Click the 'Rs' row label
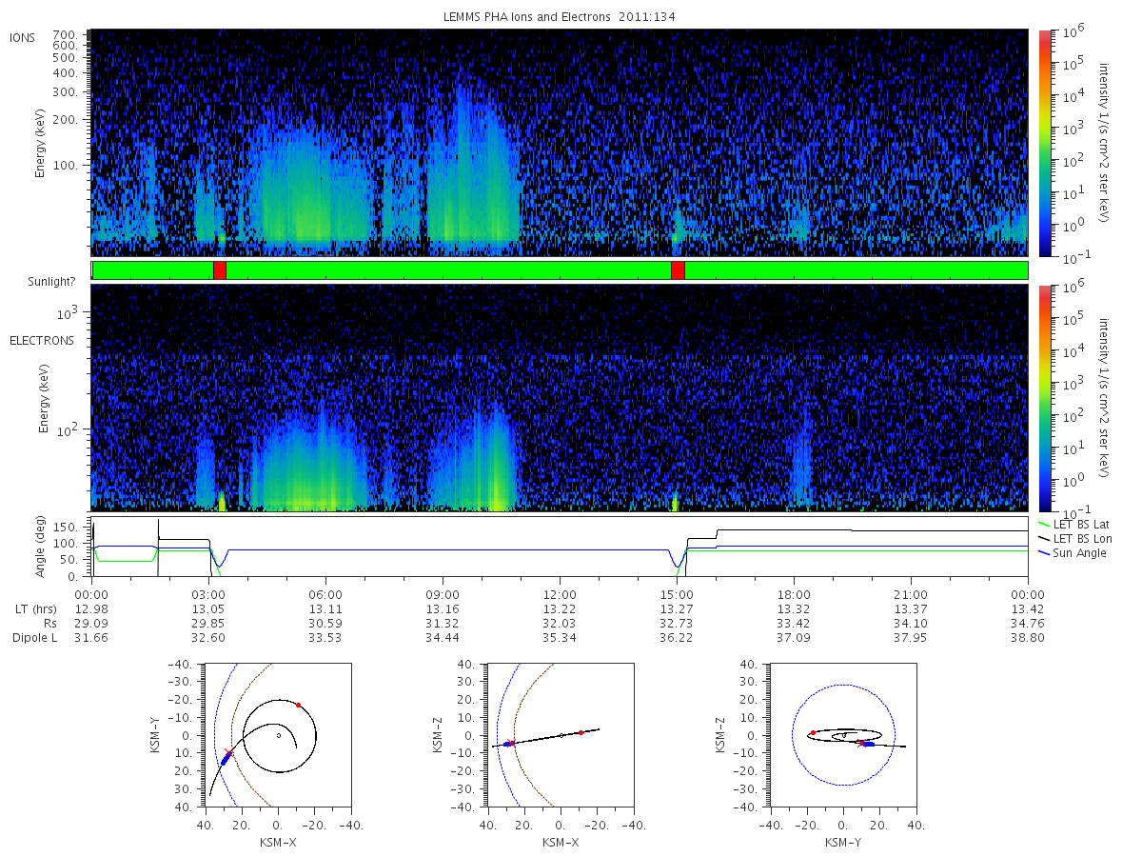This screenshot has height=857, width=1142. click(49, 624)
